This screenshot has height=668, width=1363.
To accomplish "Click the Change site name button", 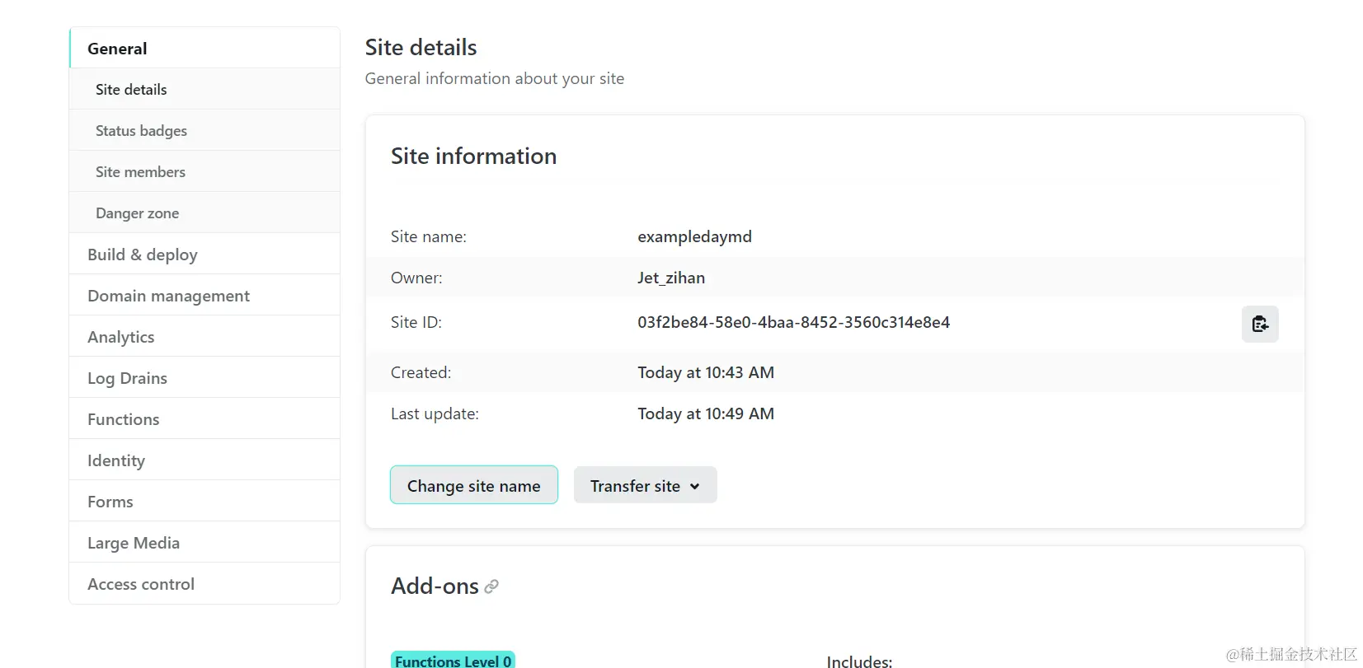I will tap(474, 486).
